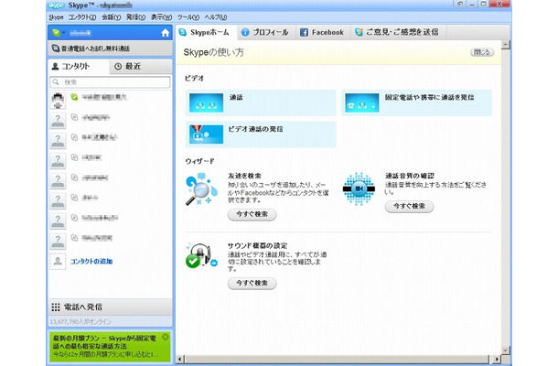Click the home icon in the blue profile bar
Viewport: 558px width, 366px height.
coord(166,33)
